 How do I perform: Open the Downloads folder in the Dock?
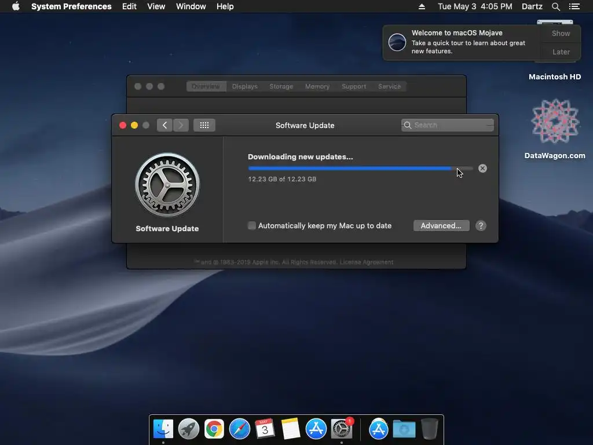[404, 429]
